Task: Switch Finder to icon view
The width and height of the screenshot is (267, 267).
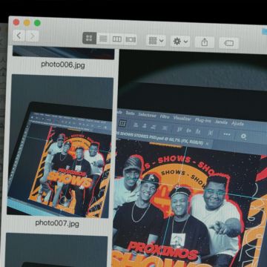Action: 89,38
